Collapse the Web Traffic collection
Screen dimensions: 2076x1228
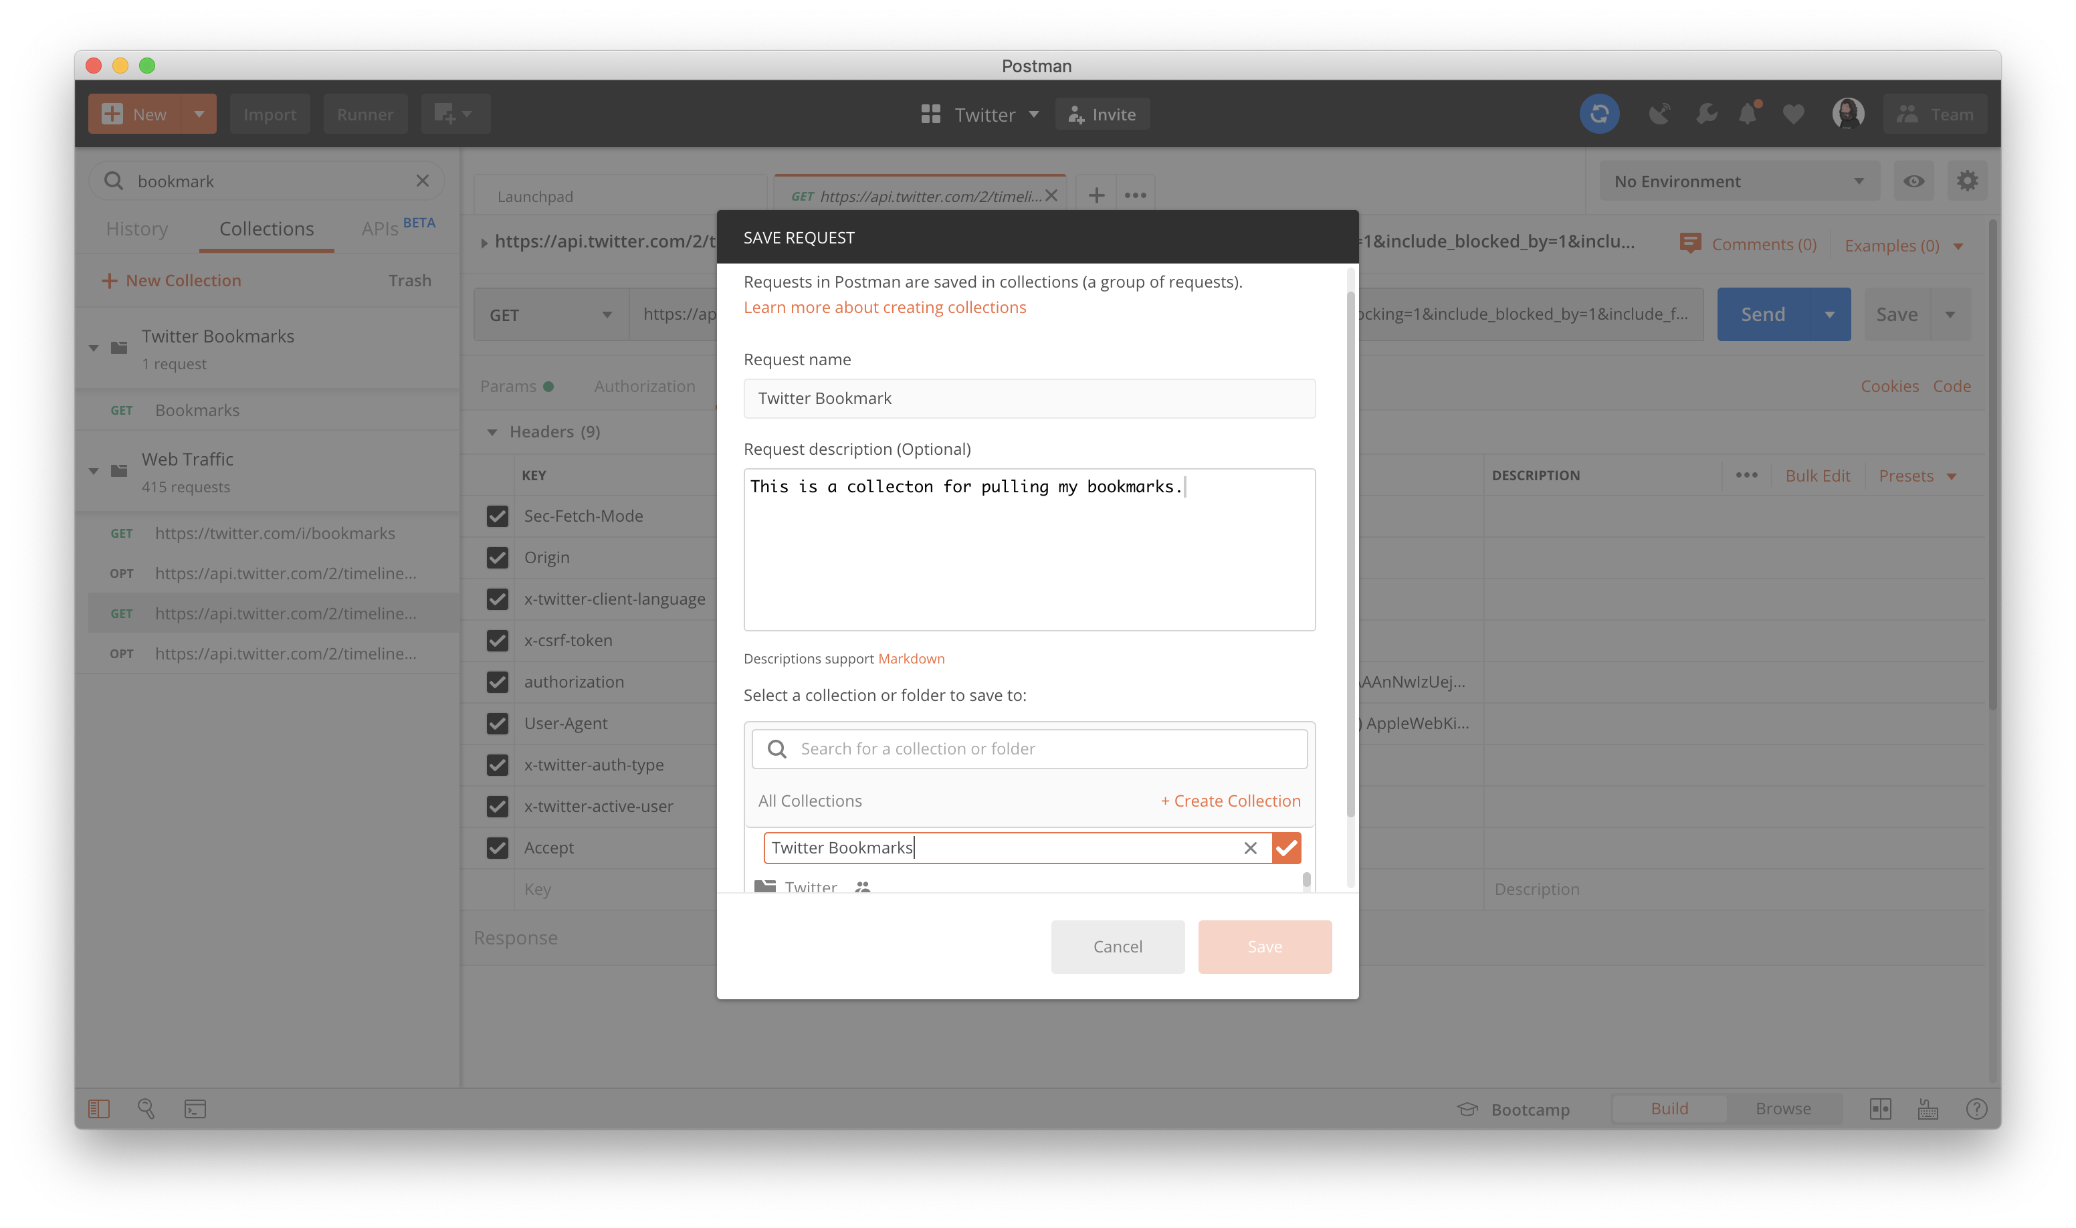pos(94,471)
